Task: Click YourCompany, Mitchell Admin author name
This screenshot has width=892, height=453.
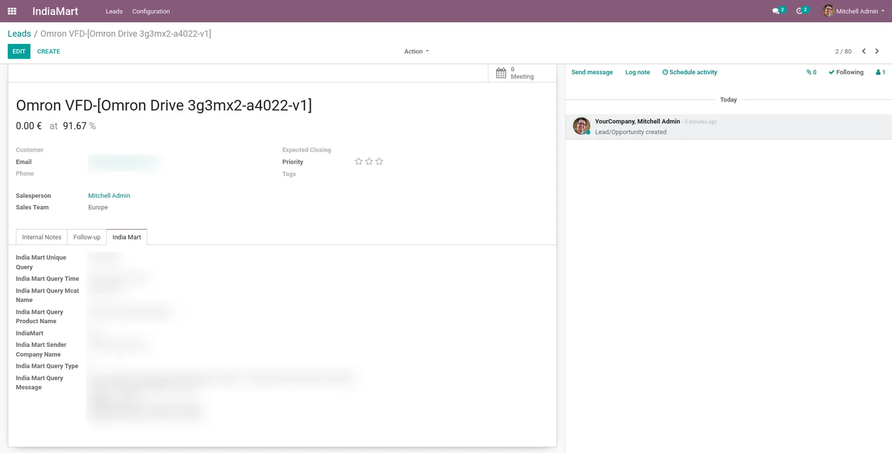Action: click(637, 121)
